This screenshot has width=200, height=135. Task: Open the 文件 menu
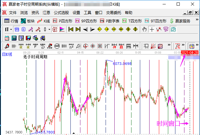pos(13,13)
